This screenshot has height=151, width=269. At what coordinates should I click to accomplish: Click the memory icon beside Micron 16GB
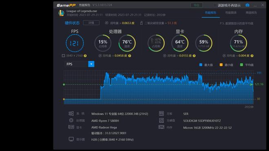coord(161,127)
